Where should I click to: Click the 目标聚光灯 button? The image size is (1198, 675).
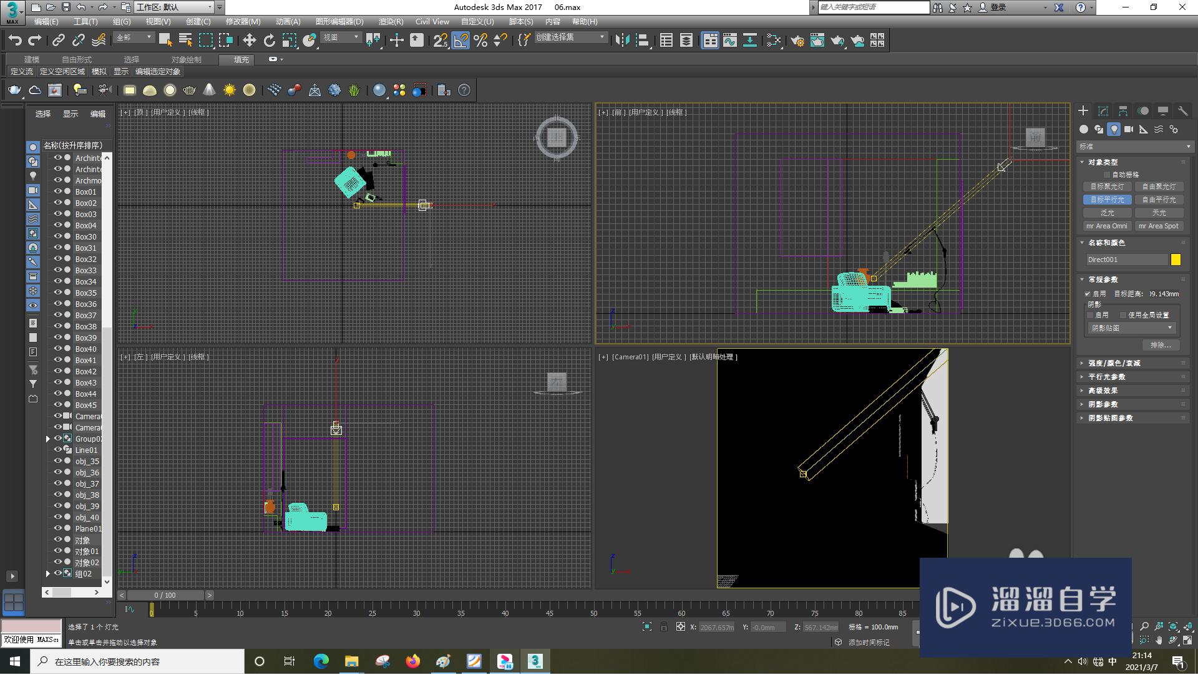pyautogui.click(x=1108, y=187)
